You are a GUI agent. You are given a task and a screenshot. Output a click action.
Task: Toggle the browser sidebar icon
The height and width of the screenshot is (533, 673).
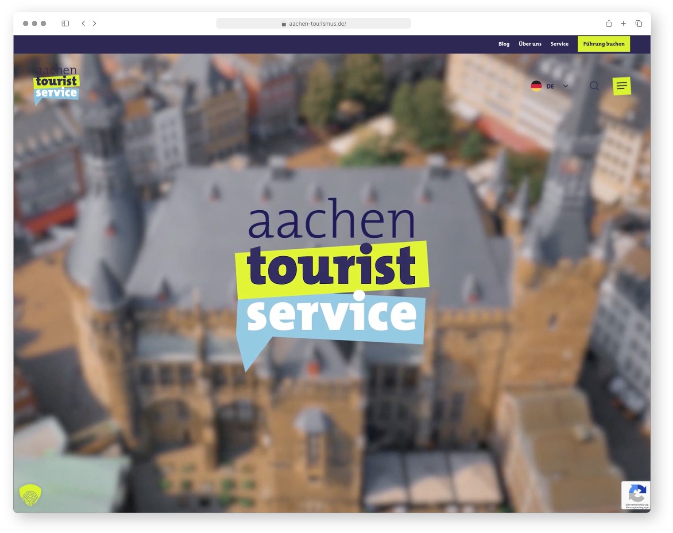click(x=65, y=23)
